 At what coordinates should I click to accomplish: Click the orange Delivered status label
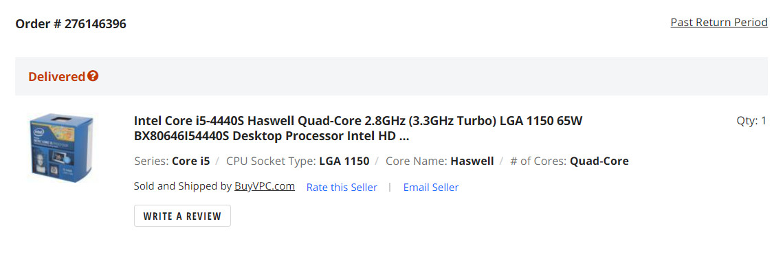(x=57, y=77)
